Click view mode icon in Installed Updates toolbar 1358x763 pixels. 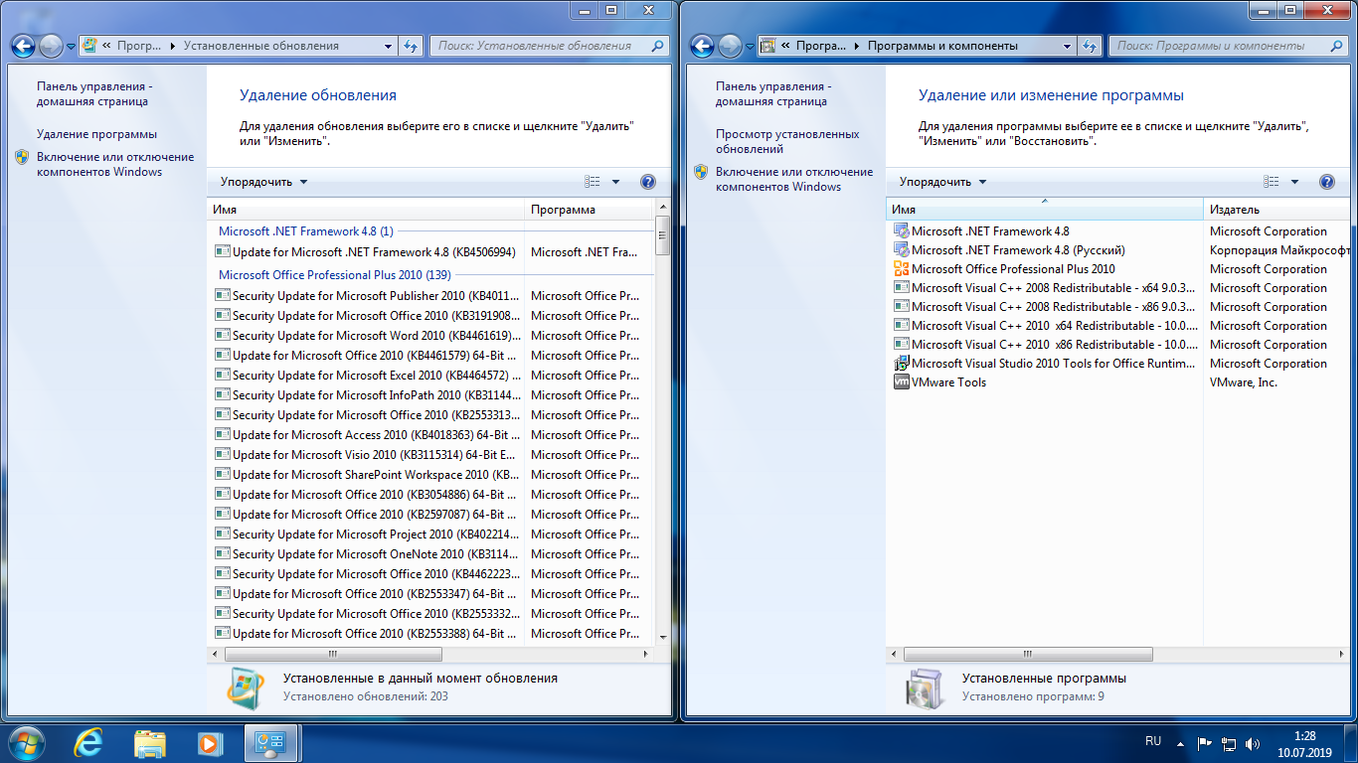point(594,182)
